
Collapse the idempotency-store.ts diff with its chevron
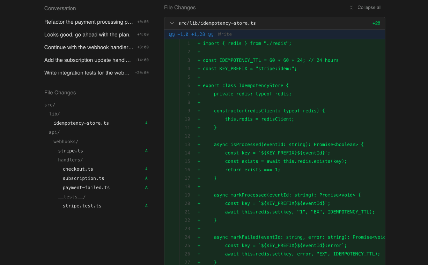(172, 23)
